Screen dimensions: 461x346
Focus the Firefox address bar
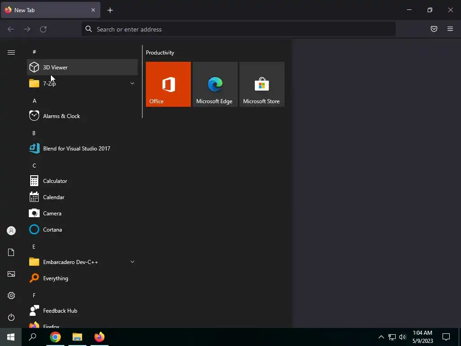(x=239, y=29)
